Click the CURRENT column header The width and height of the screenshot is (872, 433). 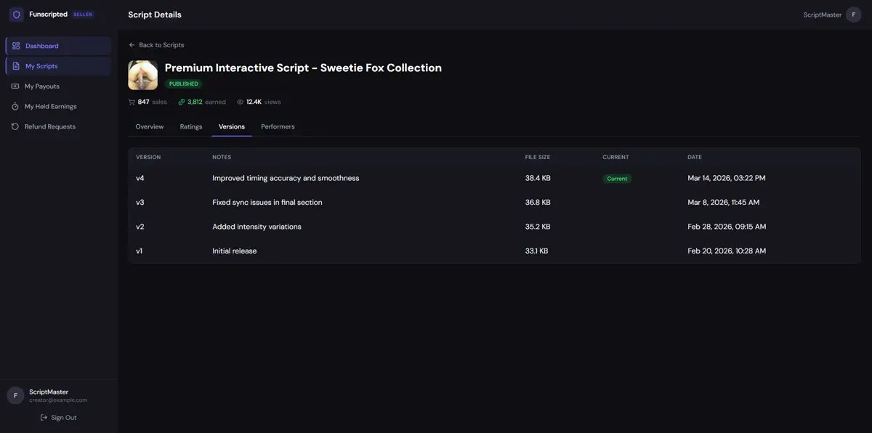615,157
